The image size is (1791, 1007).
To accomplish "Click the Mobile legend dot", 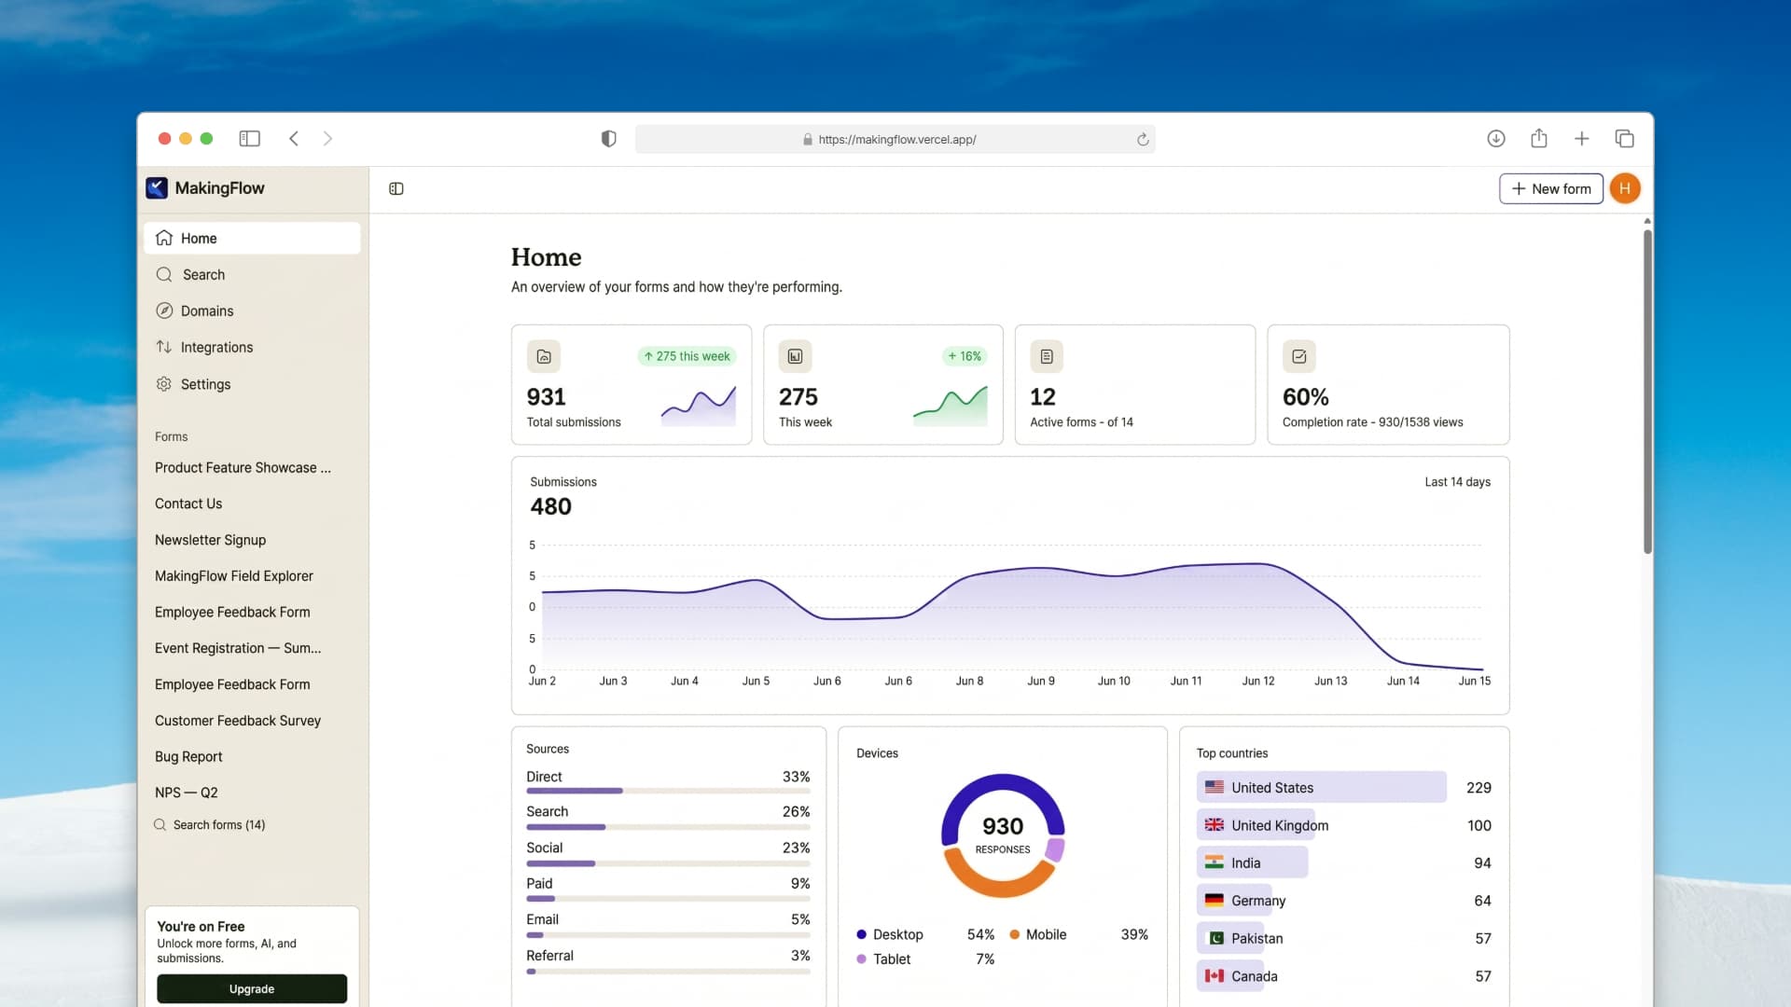I will [x=1014, y=934].
